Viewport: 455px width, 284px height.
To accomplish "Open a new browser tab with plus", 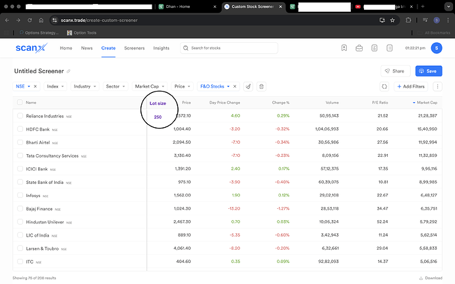I will pyautogui.click(x=423, y=7).
